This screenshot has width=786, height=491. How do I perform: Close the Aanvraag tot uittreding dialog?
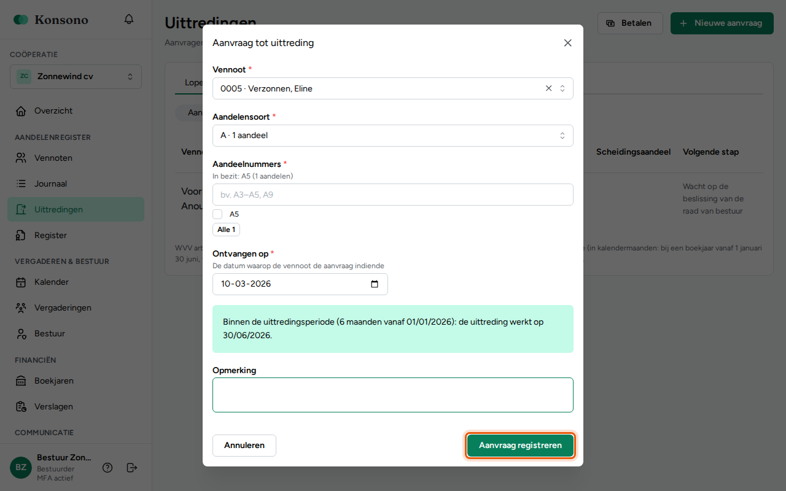567,43
